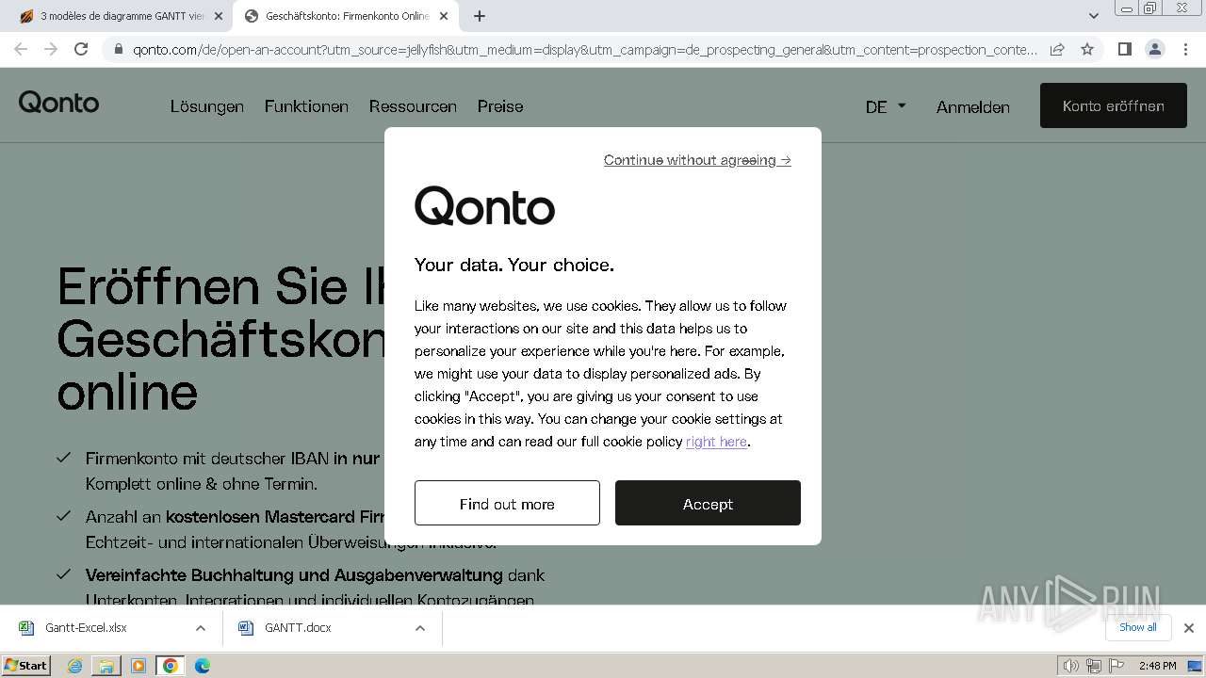Click the Find out more button
The image size is (1206, 678).
(507, 503)
